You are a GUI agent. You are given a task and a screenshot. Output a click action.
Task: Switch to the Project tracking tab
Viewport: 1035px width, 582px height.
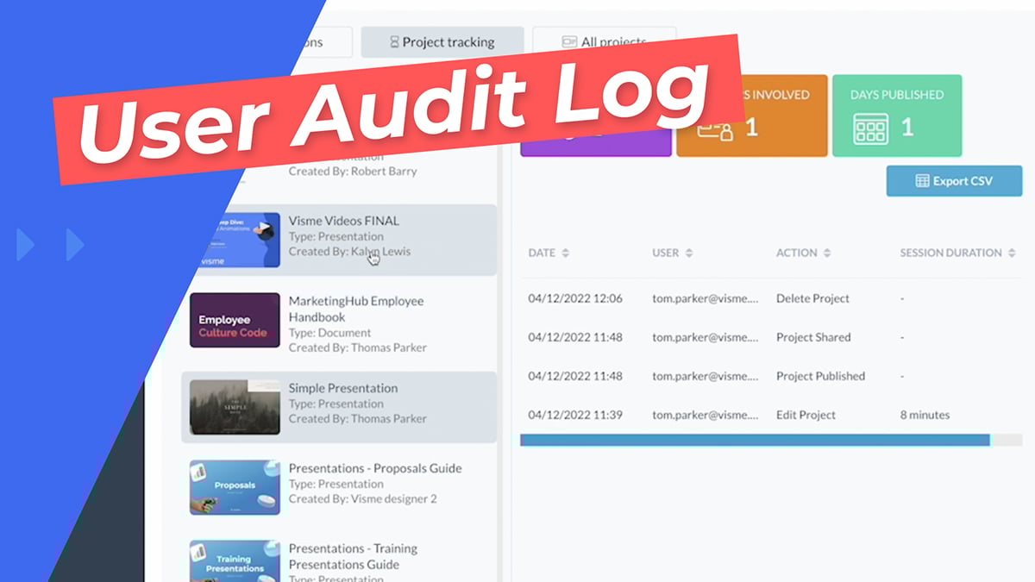pos(442,41)
